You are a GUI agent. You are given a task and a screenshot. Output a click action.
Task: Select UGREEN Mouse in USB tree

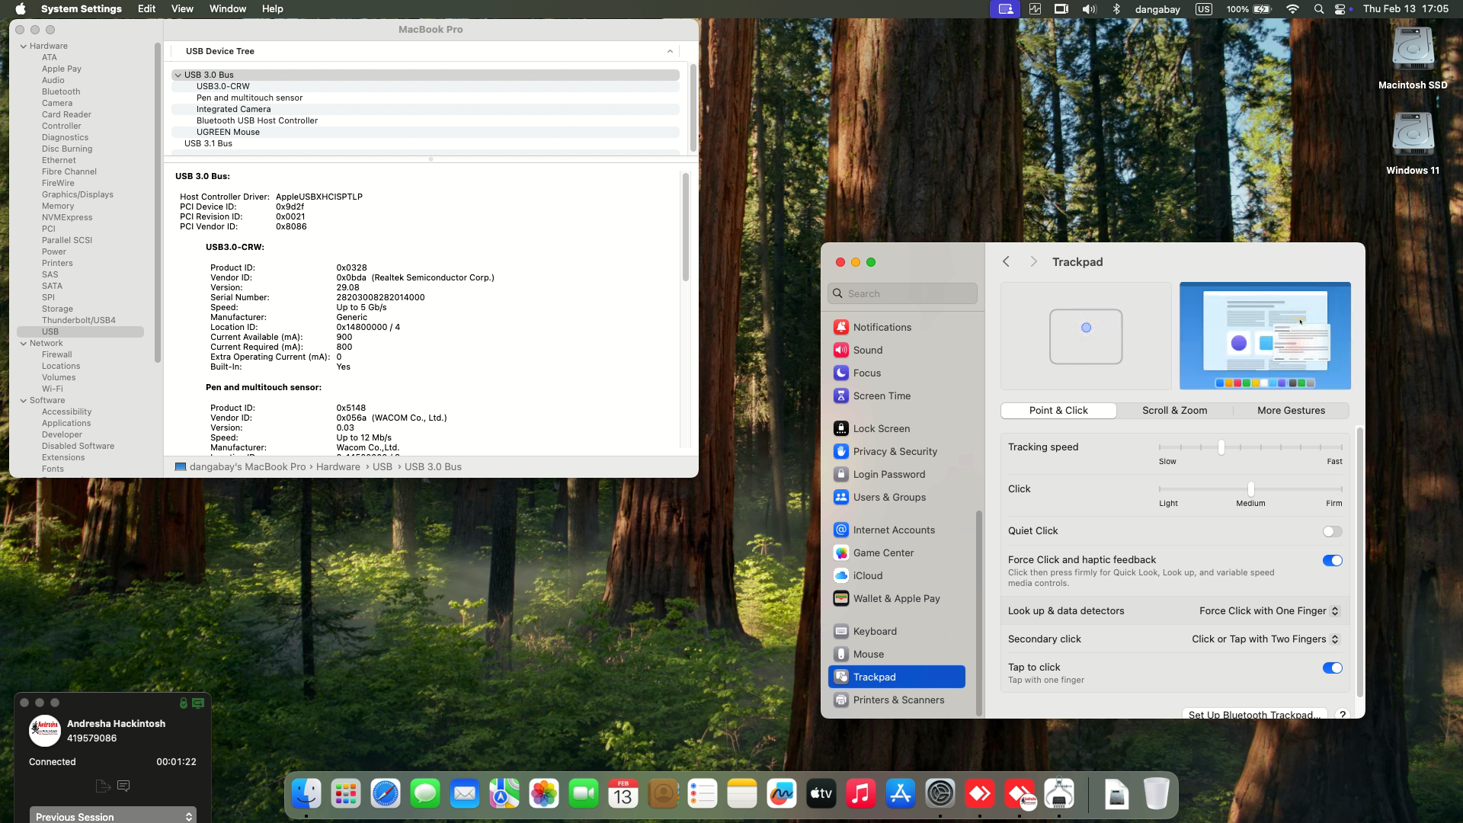tap(425, 132)
